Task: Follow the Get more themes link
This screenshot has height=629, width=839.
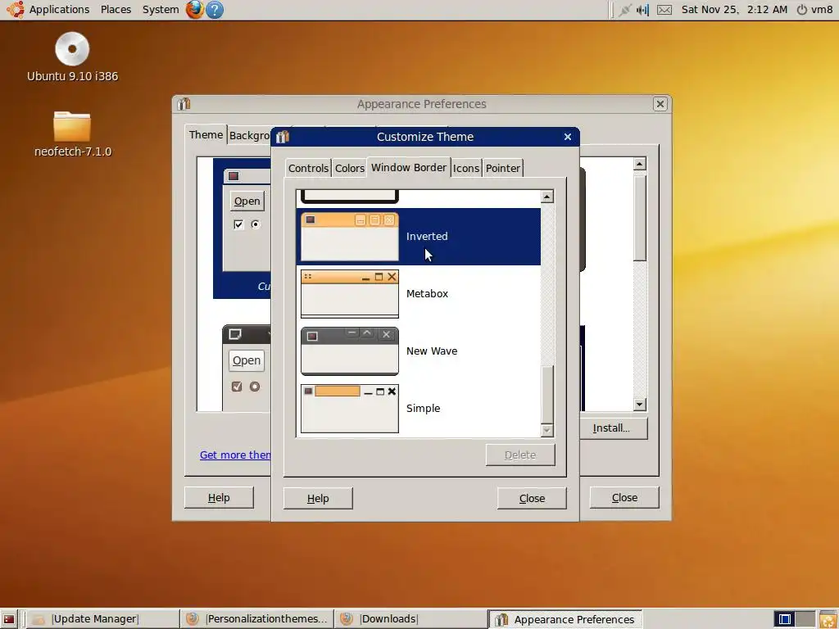Action: (x=235, y=455)
